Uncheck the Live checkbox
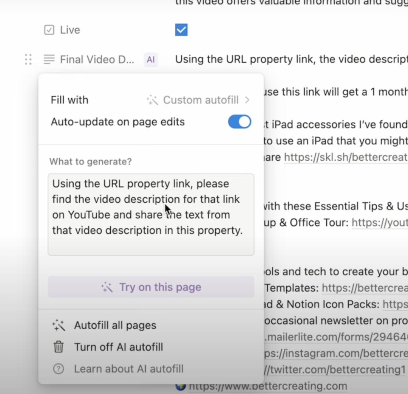408x394 pixels. [181, 30]
